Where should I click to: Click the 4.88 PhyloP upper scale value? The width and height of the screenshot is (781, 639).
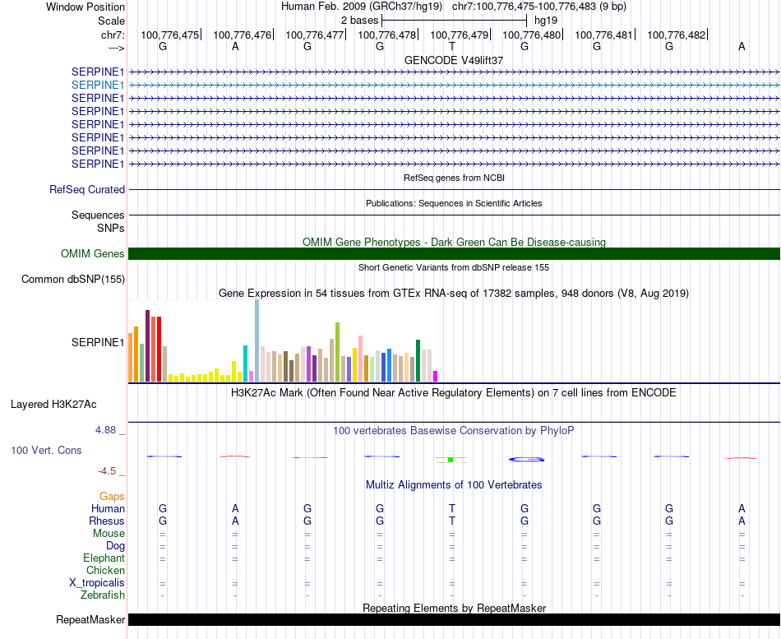pyautogui.click(x=105, y=430)
